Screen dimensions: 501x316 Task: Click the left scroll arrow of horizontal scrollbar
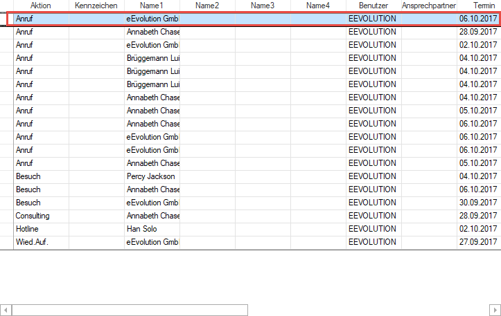(6, 310)
